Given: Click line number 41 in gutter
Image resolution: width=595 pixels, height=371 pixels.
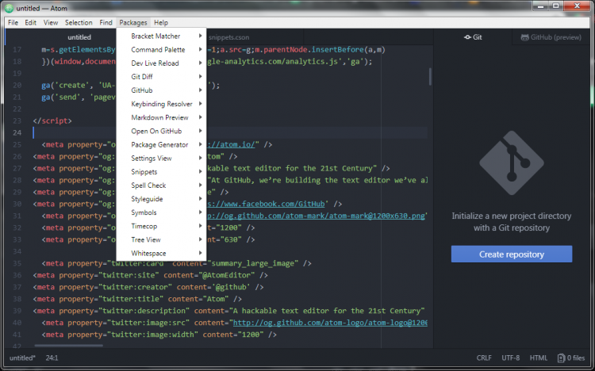Looking at the screenshot, I should point(17,335).
